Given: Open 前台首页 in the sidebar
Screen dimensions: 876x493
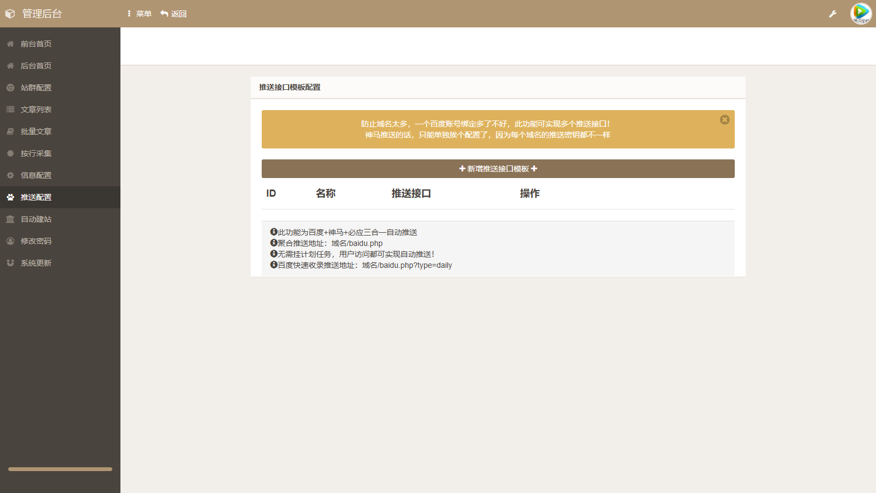Looking at the screenshot, I should (36, 44).
